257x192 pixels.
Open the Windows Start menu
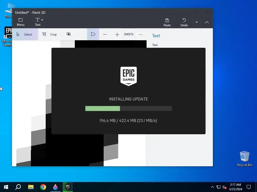(6, 187)
